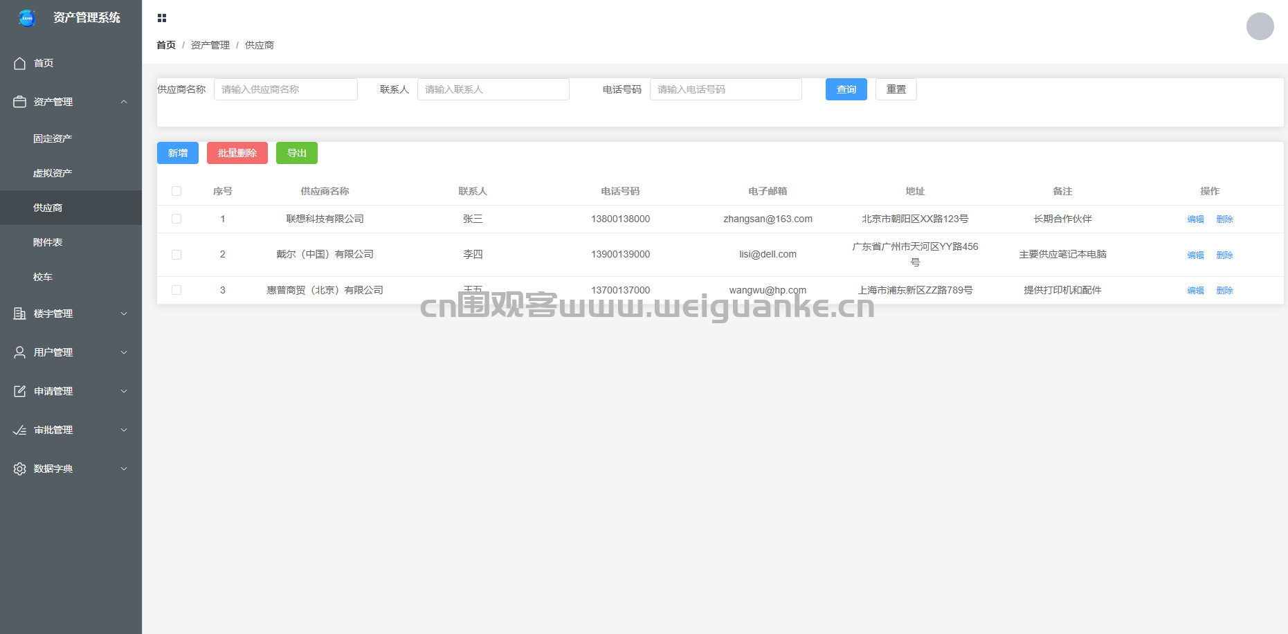Viewport: 1288px width, 634px height.
Task: Select the checkbox for 联想科技有限公司 row
Action: (176, 219)
